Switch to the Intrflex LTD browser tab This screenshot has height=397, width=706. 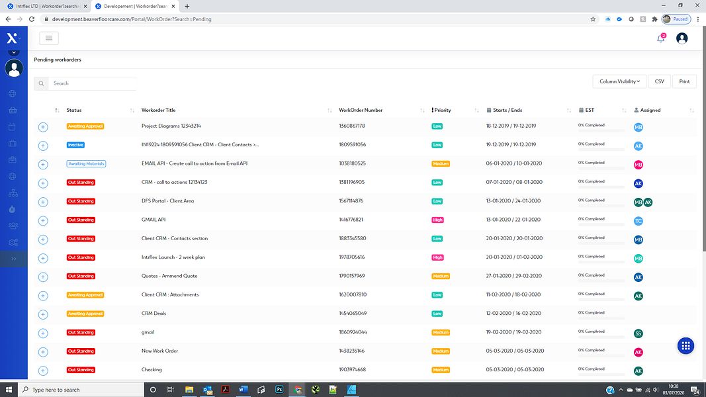(x=46, y=7)
